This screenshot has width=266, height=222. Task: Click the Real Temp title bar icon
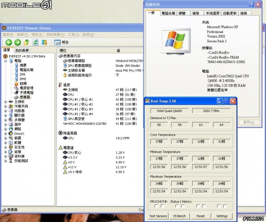pyautogui.click(x=147, y=101)
